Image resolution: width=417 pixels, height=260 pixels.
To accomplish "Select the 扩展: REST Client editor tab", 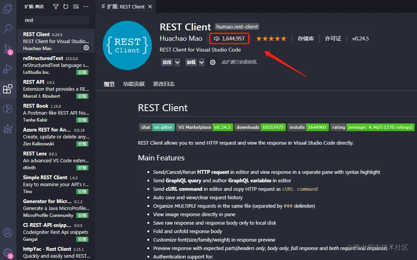I will pos(125,7).
